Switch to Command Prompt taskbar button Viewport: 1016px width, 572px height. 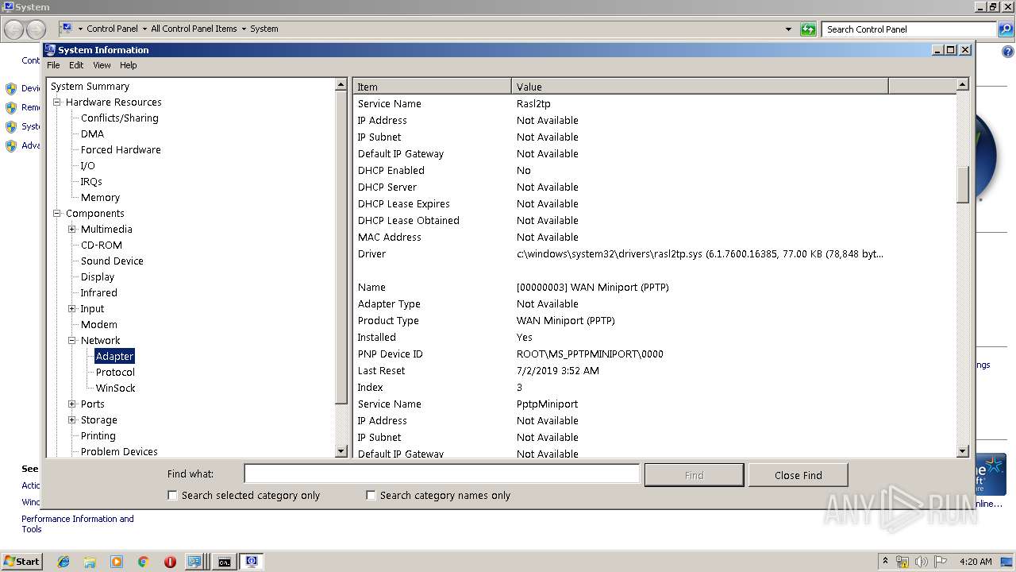tap(225, 561)
